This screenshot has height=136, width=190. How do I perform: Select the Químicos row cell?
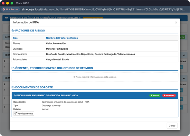pos(28,49)
